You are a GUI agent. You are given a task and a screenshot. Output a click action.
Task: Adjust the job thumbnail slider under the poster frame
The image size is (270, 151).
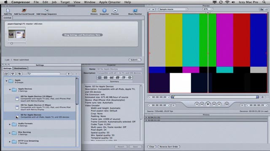tap(12, 44)
